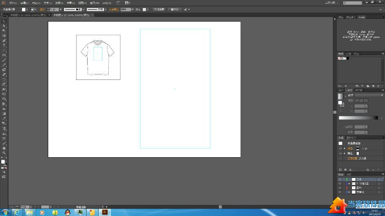Select the Selection (black arrow) tool
This screenshot has height=216, width=385.
point(4,21)
